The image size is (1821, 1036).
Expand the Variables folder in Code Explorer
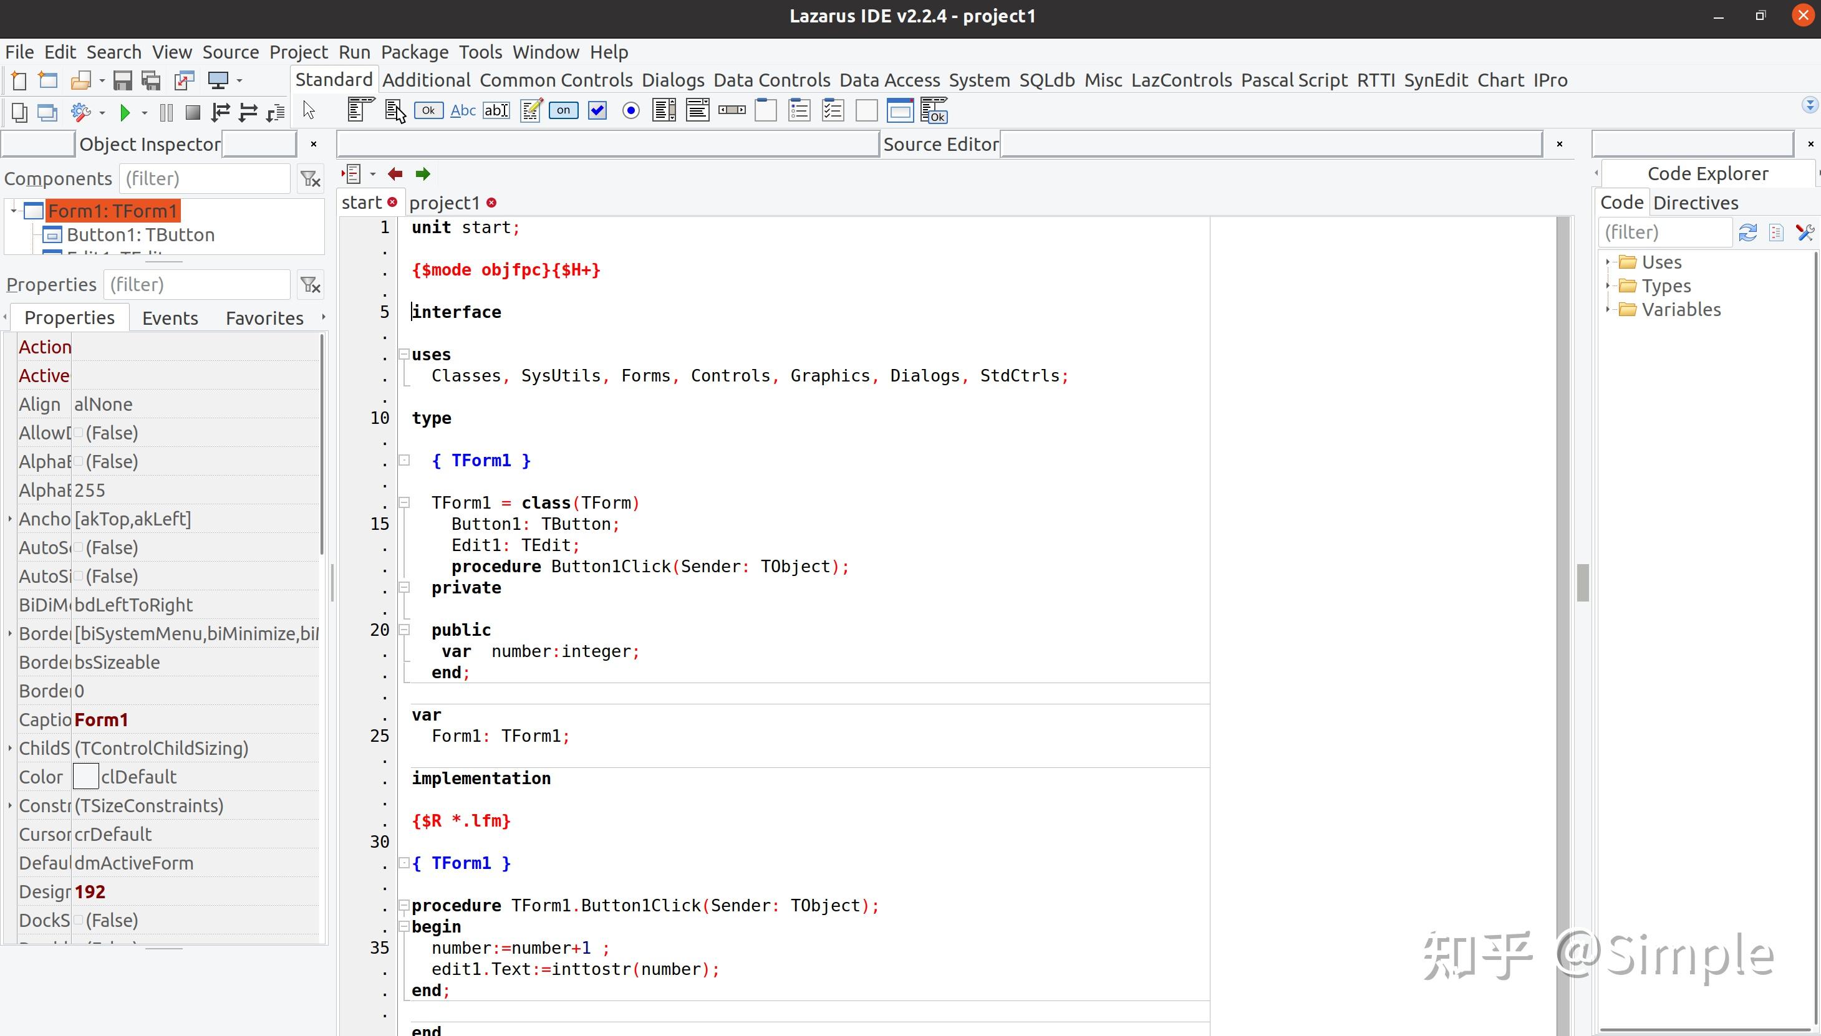[x=1608, y=310]
